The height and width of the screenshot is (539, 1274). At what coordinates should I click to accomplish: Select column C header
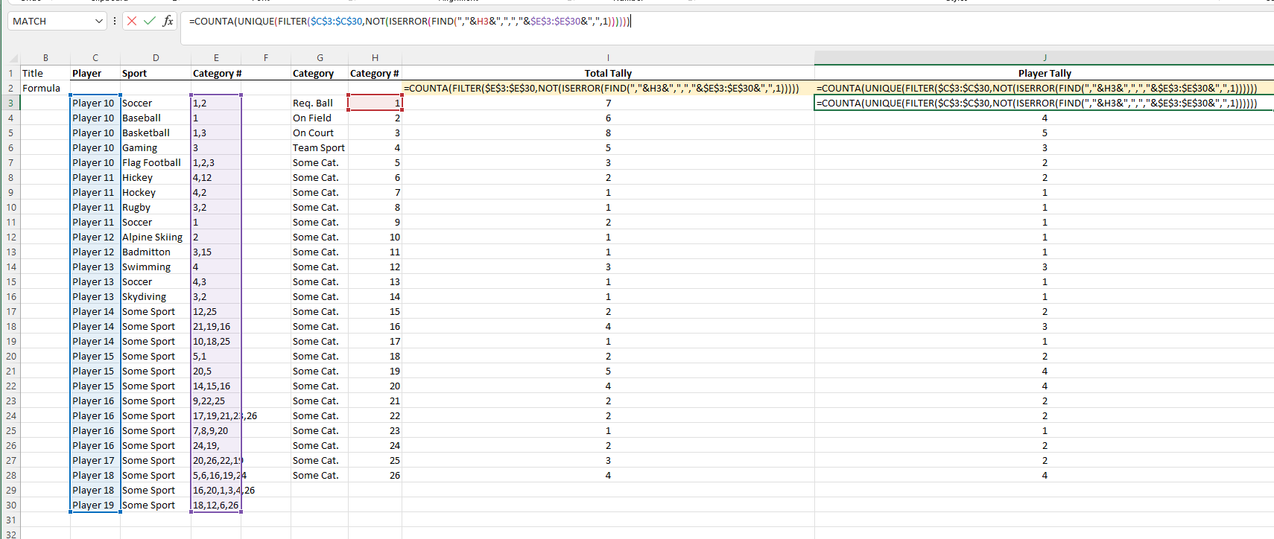coord(95,58)
